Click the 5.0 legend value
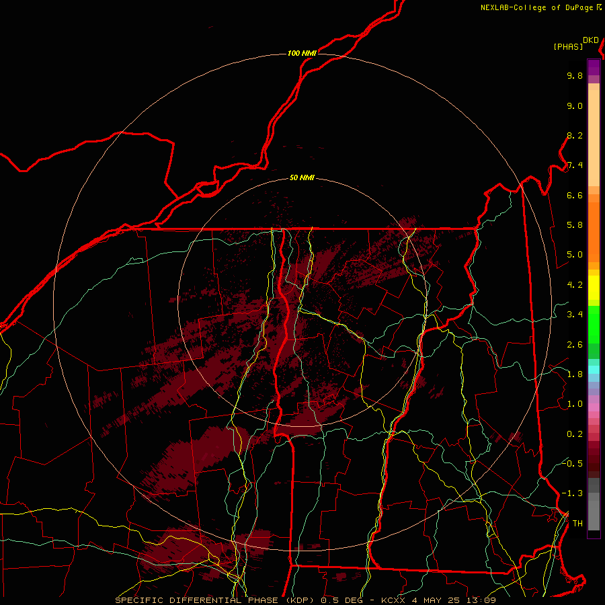 click(575, 255)
